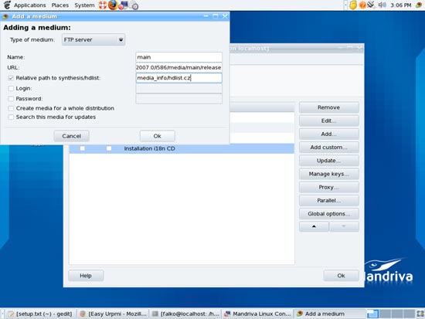This screenshot has height=319, width=425.
Task: Open the GNOME foot main menu icon
Action: point(6,5)
